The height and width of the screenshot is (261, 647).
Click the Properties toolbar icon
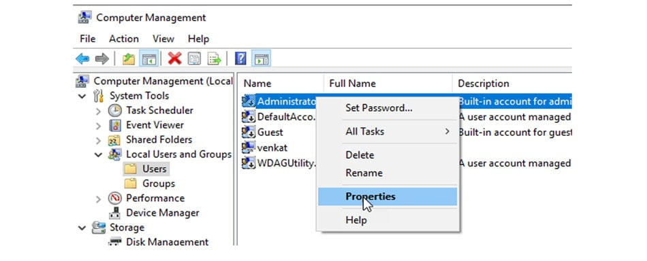pos(194,59)
